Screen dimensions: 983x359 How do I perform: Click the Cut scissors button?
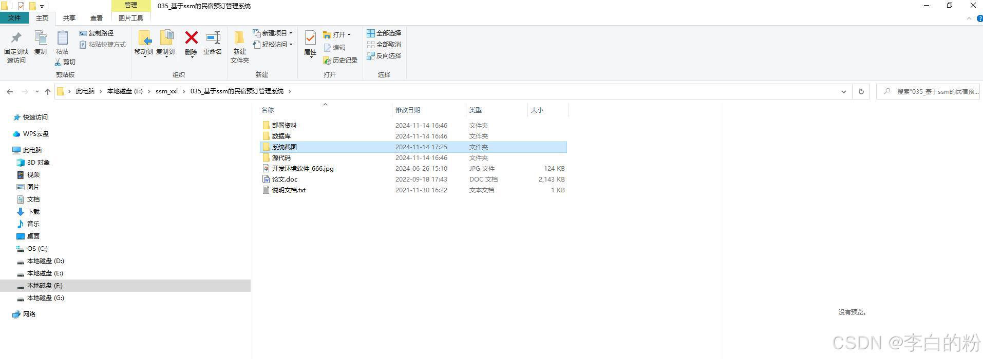65,62
